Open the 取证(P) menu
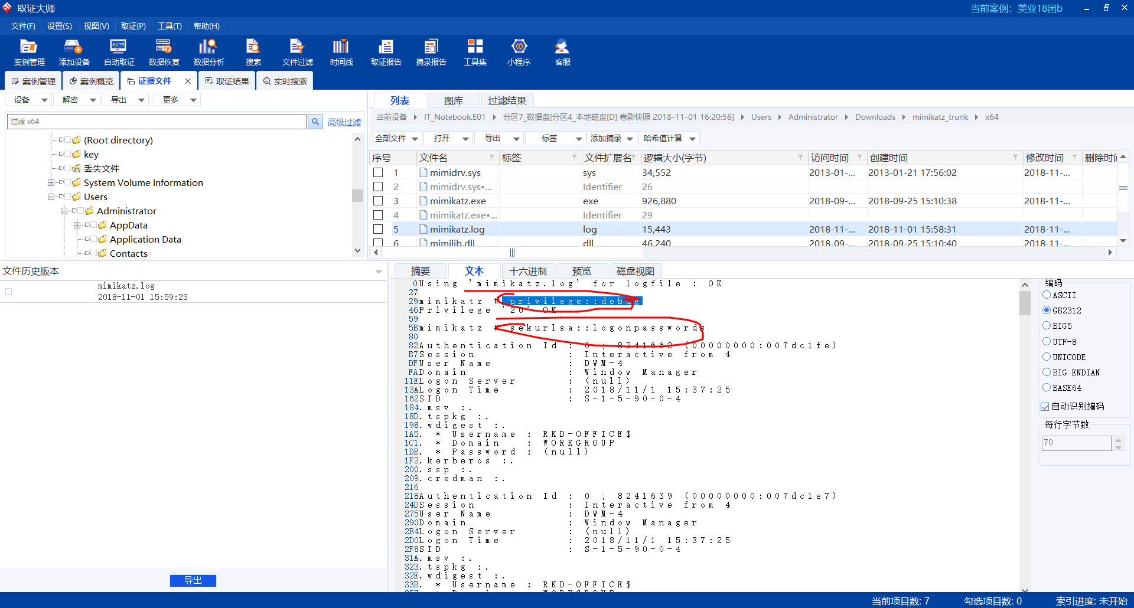 pyautogui.click(x=133, y=26)
